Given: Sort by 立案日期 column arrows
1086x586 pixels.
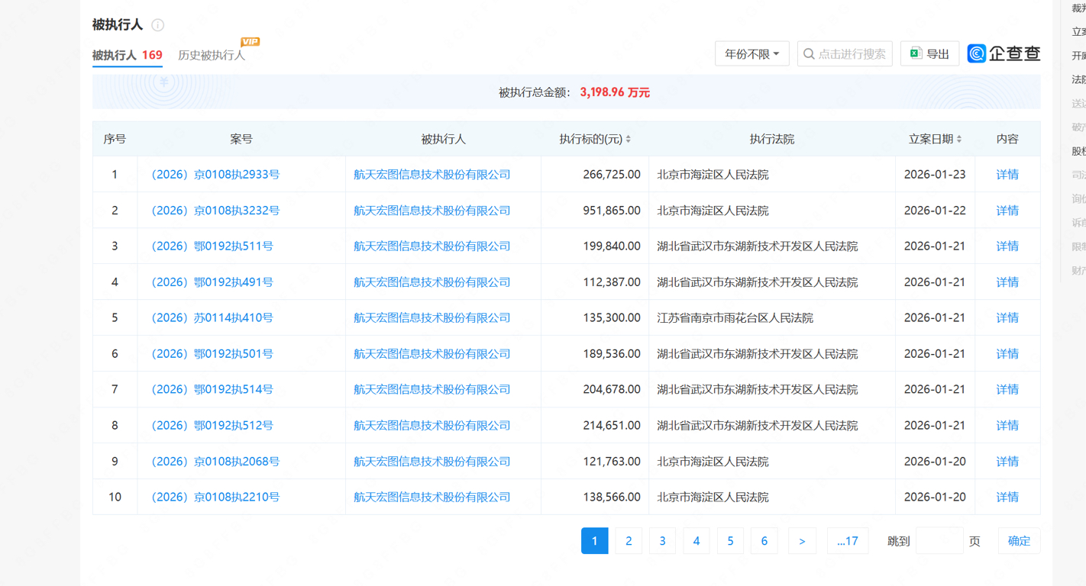Looking at the screenshot, I should coord(959,140).
